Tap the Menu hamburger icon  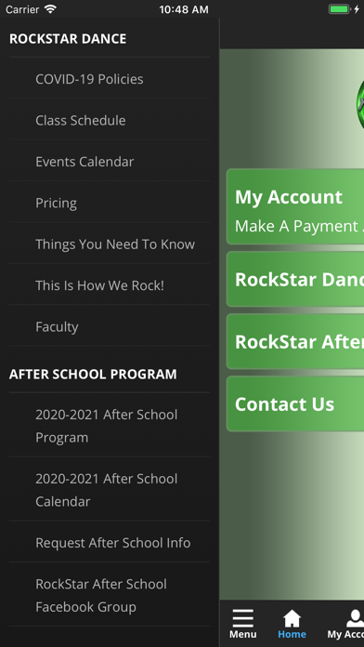pos(242,618)
